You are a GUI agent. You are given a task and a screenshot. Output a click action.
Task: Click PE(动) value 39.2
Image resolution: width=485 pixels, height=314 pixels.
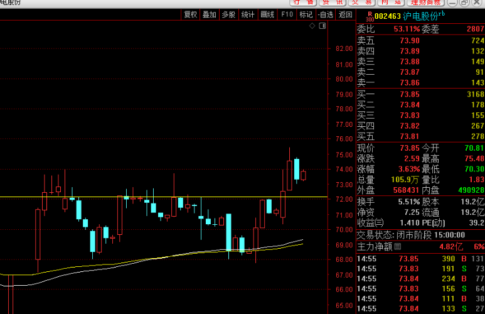click(477, 223)
